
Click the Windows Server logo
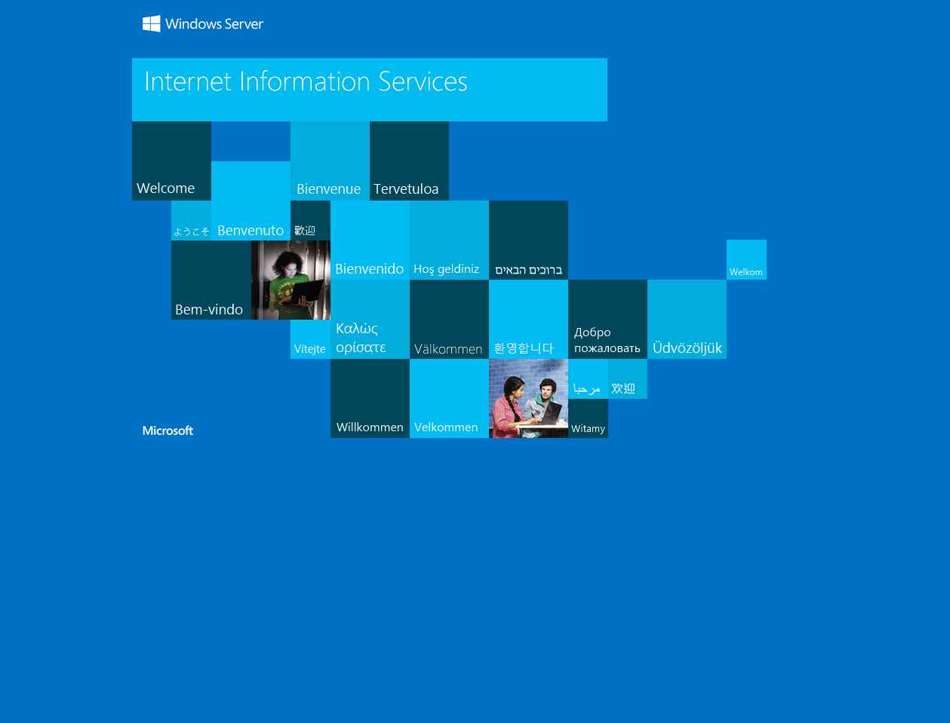tap(203, 24)
